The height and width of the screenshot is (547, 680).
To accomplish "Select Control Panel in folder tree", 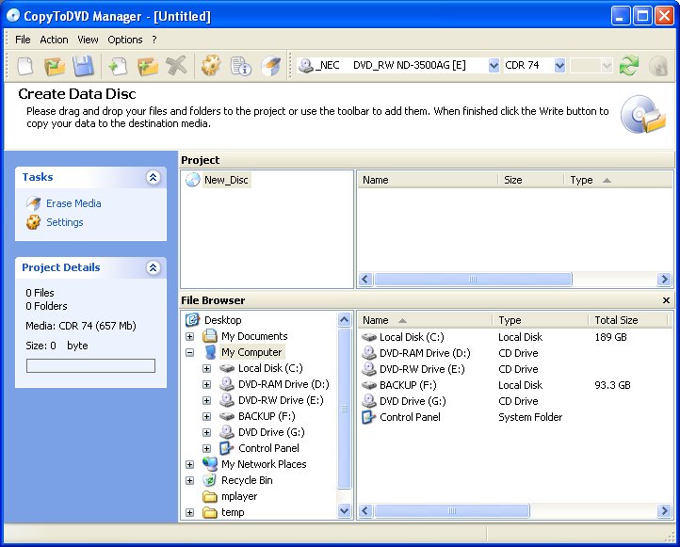I will click(268, 448).
